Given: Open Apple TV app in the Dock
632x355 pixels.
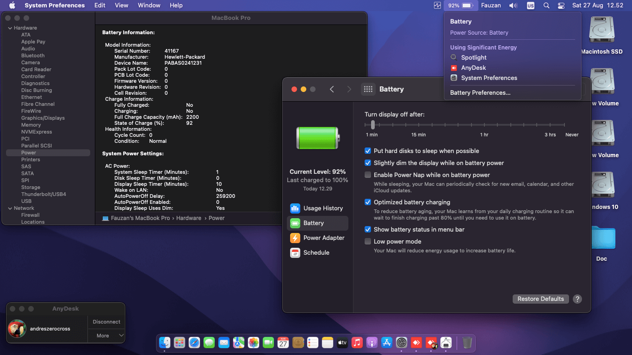Looking at the screenshot, I should click(x=342, y=343).
